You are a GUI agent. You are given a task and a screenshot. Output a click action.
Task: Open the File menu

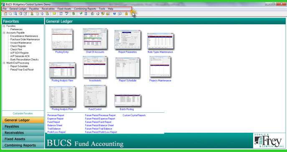tap(5, 9)
